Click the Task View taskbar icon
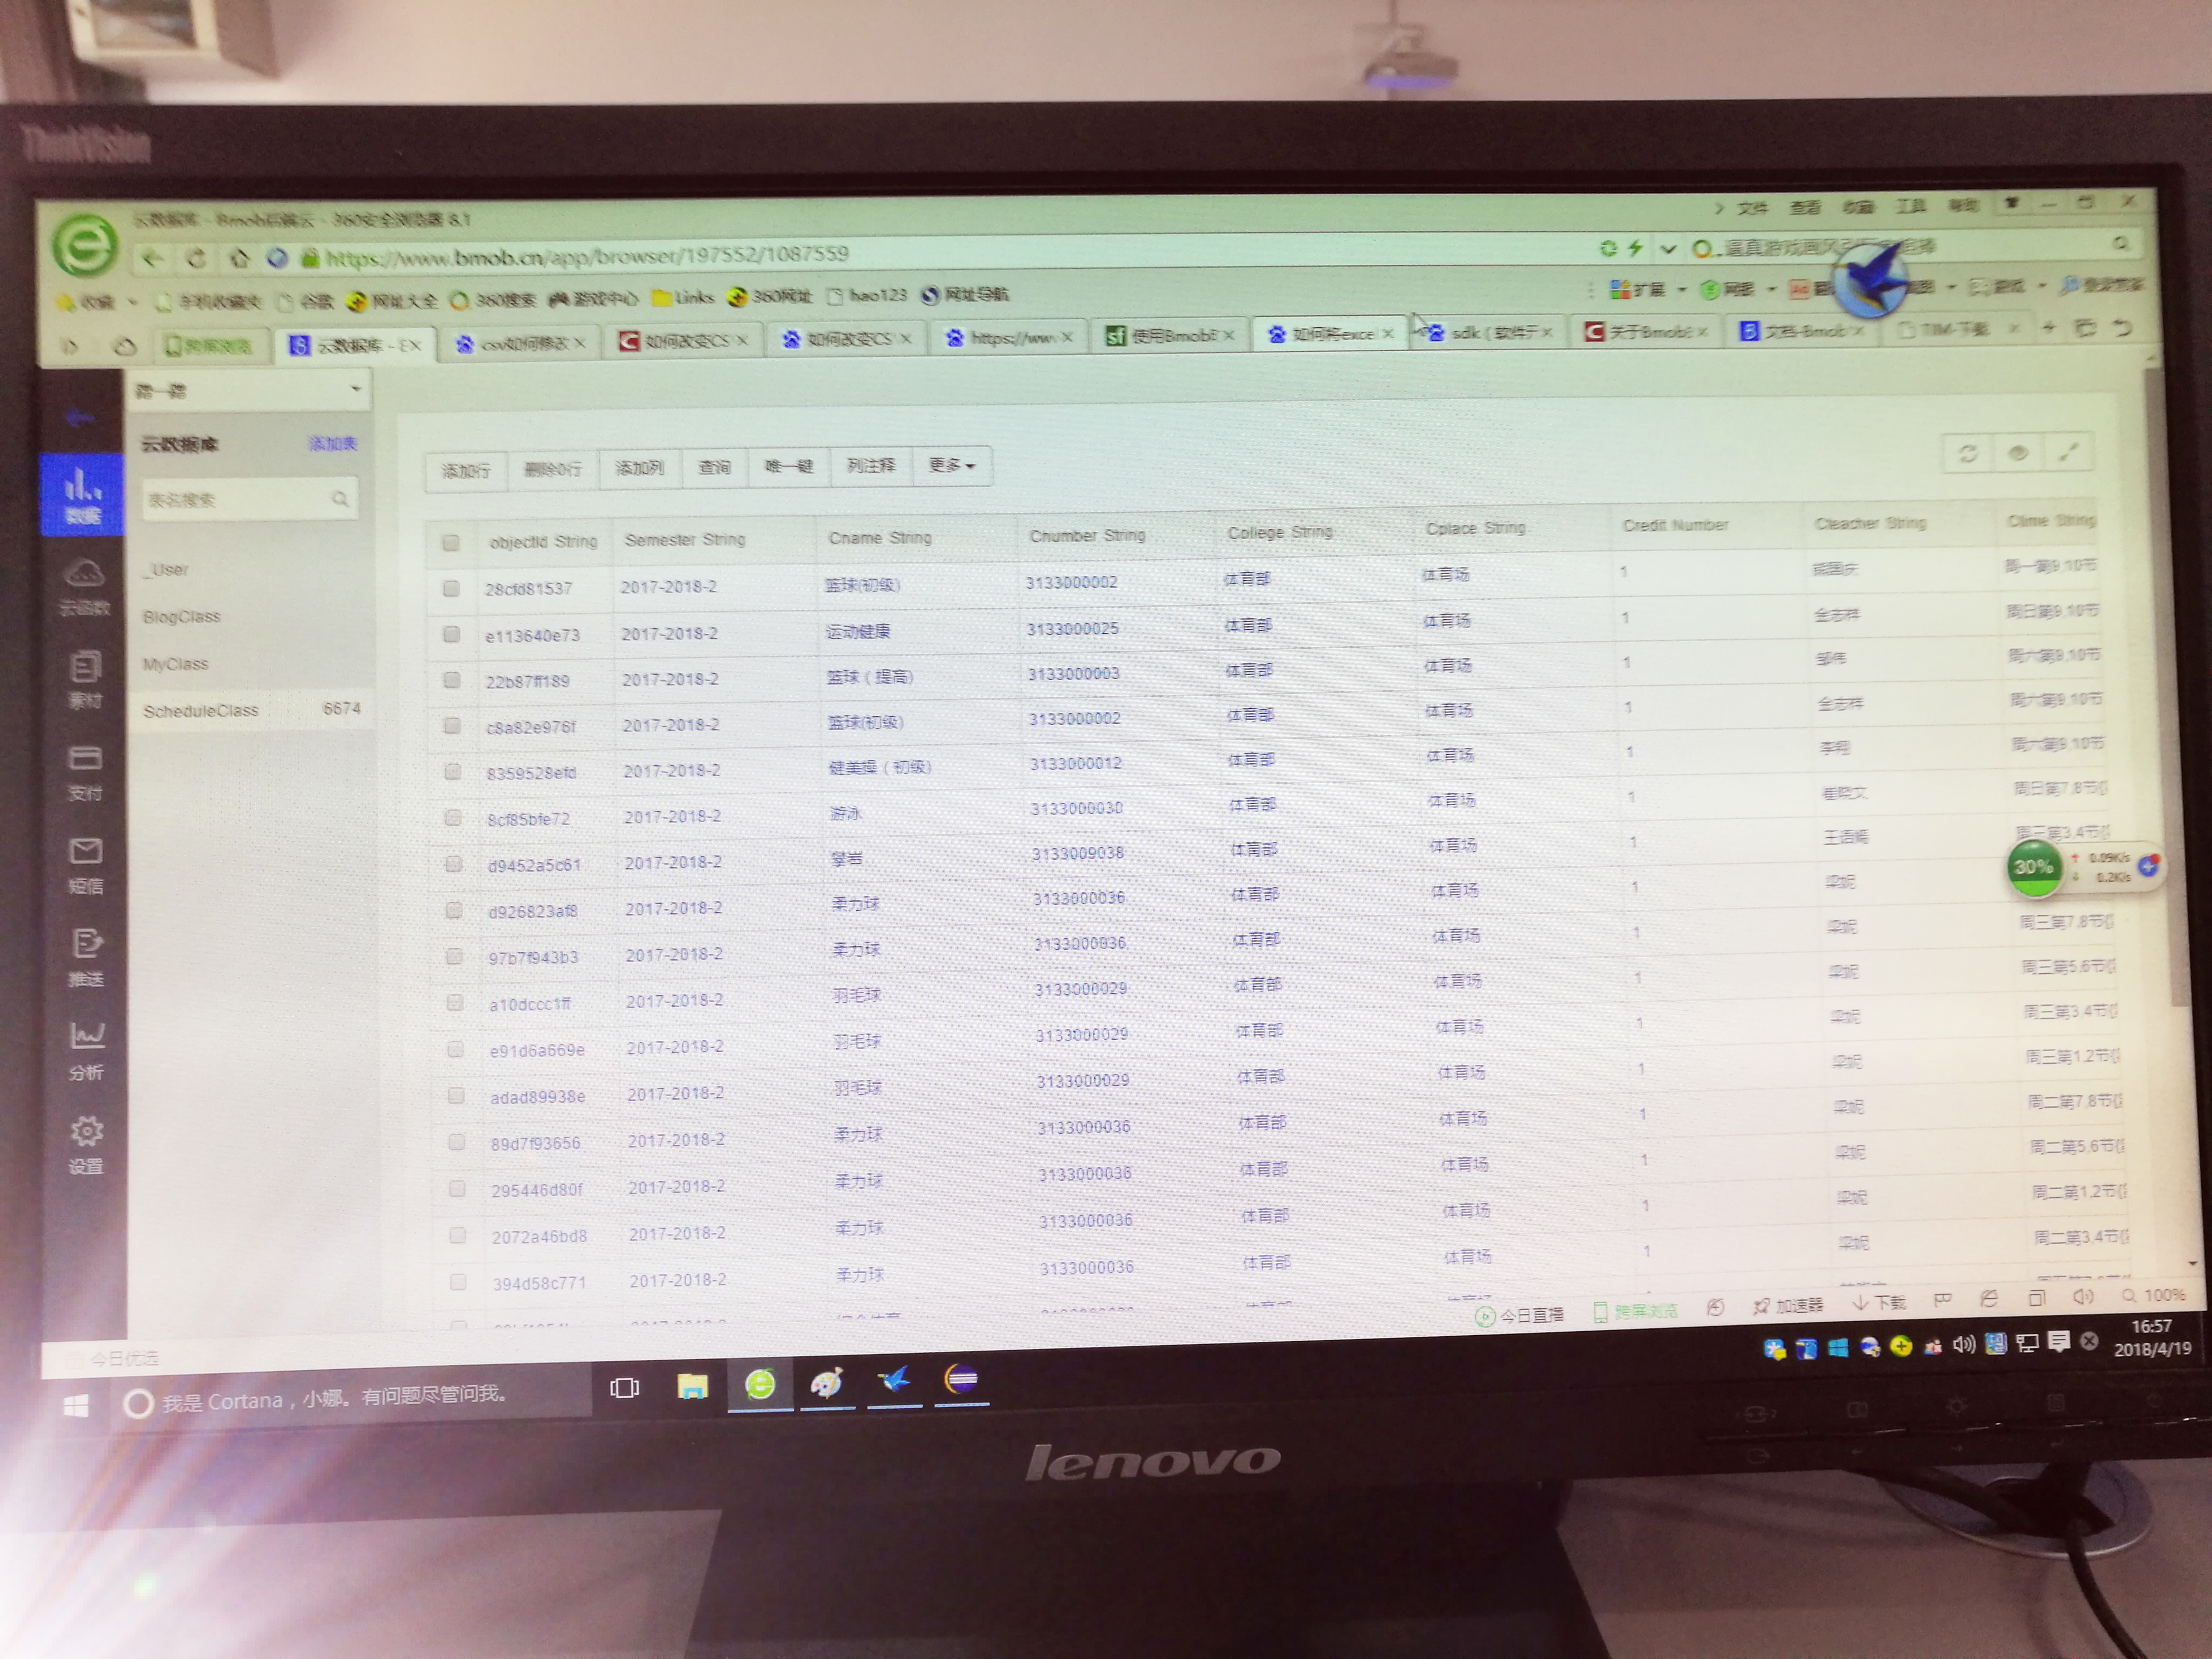The image size is (2212, 1659). pos(625,1388)
